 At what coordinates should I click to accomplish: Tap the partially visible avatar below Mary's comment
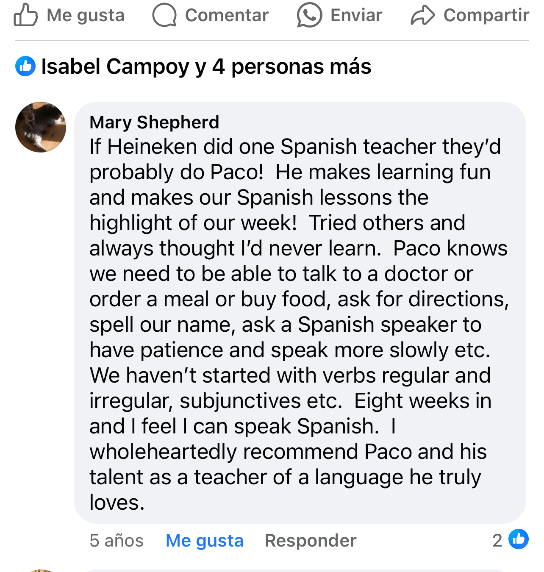click(x=41, y=570)
